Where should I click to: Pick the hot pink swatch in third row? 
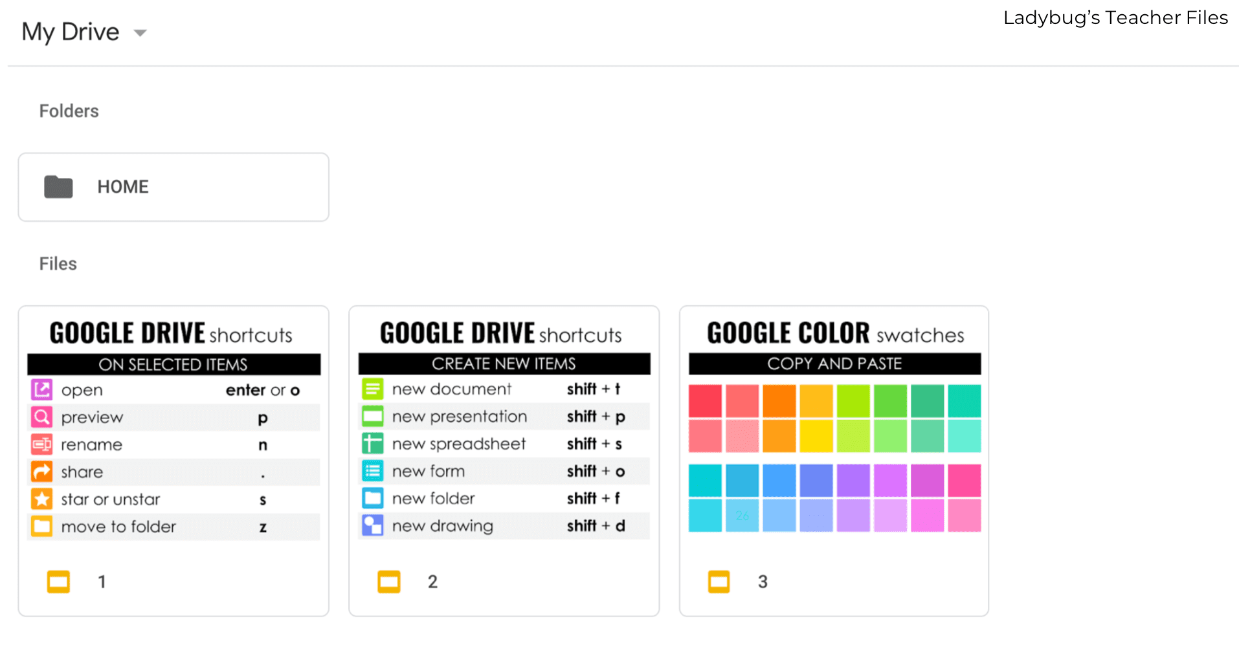[x=965, y=481]
